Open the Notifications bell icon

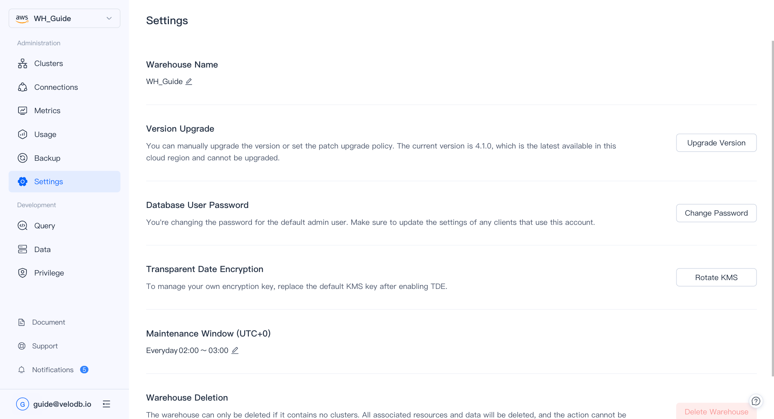coord(21,370)
